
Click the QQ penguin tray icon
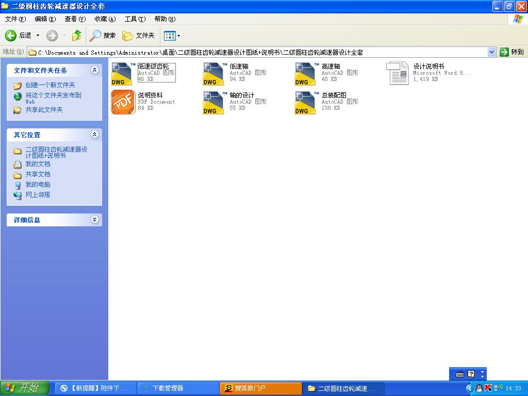479,388
